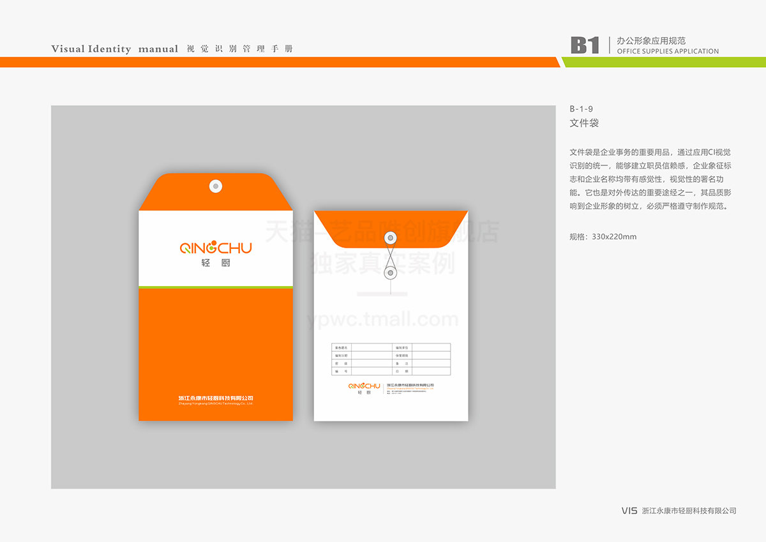Click the lower string button on the white envelope
The height and width of the screenshot is (542, 766).
tap(390, 273)
